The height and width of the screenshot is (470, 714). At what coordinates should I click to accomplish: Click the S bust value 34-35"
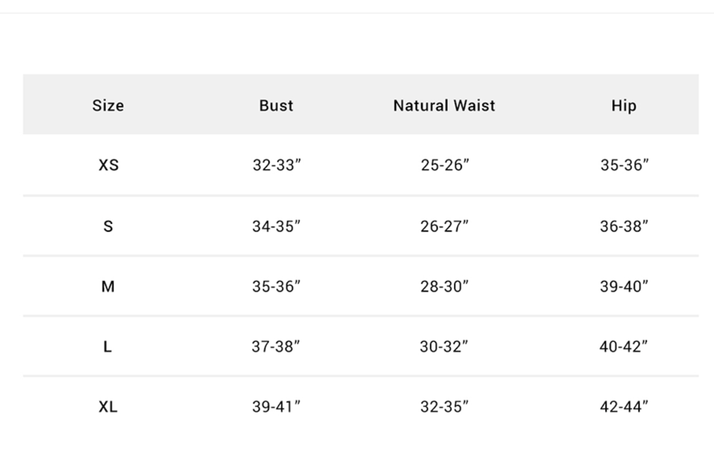tap(276, 226)
